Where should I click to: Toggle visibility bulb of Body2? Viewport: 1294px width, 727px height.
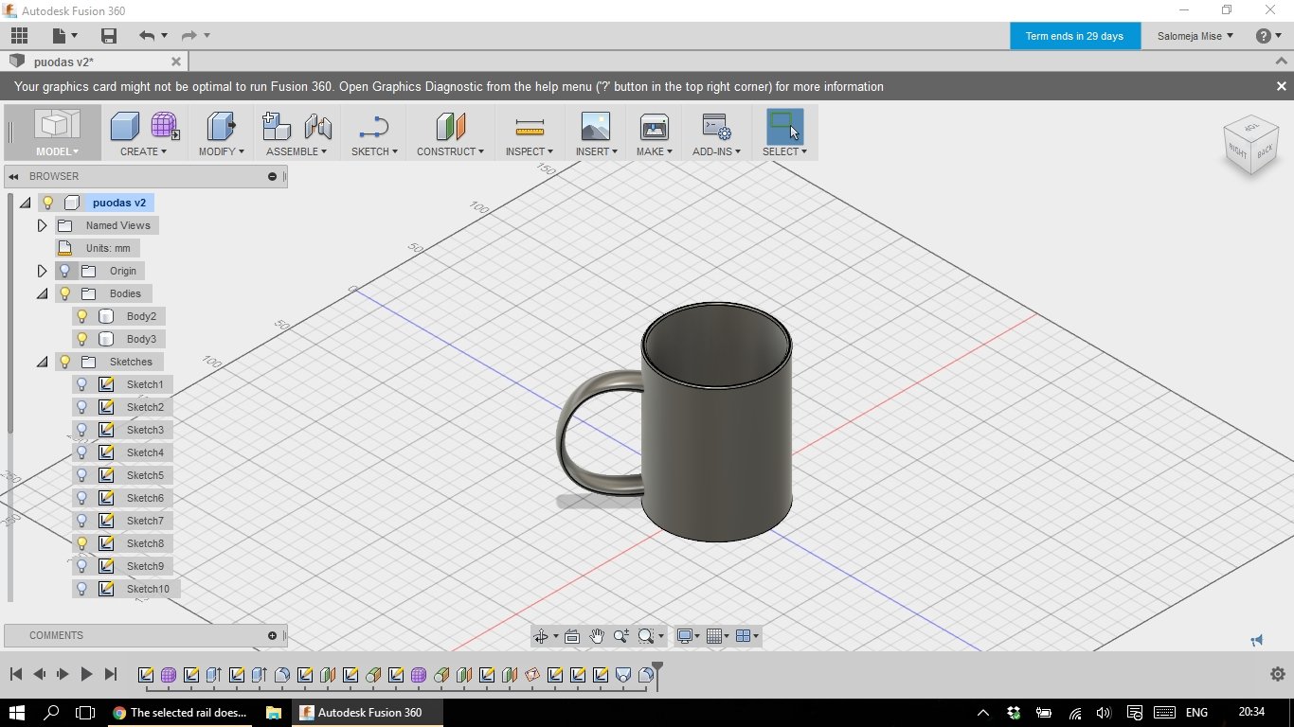click(x=82, y=316)
